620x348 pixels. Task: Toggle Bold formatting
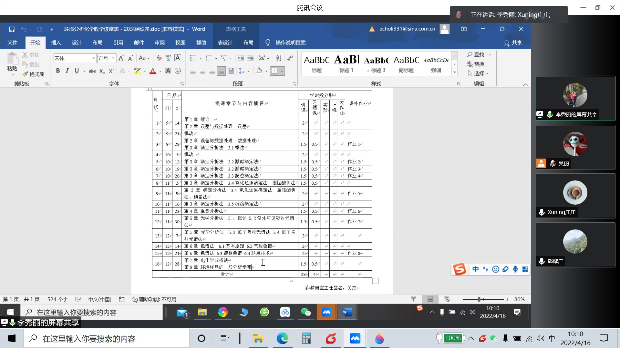[x=58, y=71]
